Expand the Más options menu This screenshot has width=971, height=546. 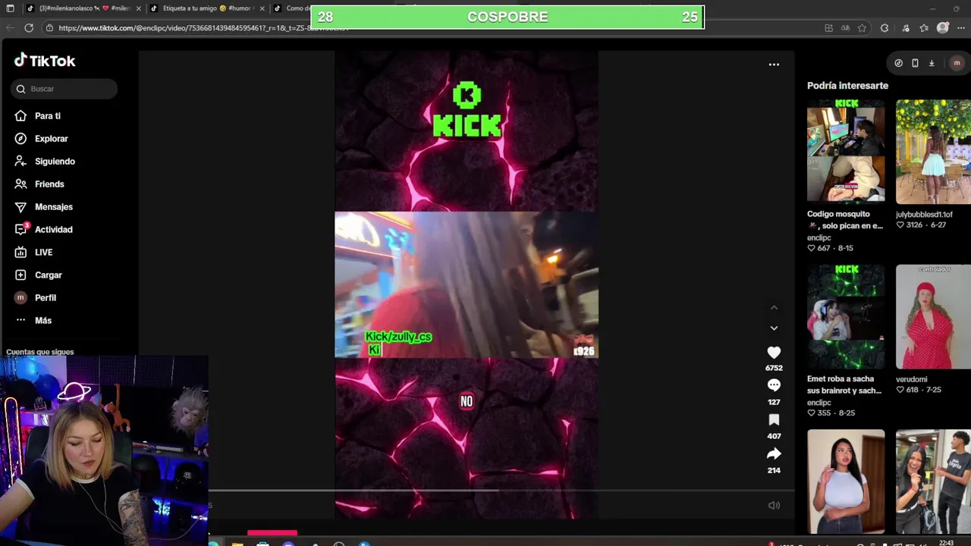[42, 321]
